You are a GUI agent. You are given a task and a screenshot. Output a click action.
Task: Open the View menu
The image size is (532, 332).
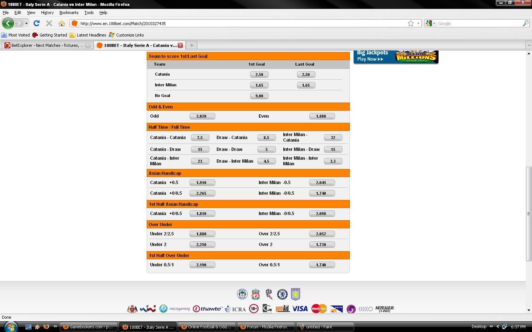[31, 13]
